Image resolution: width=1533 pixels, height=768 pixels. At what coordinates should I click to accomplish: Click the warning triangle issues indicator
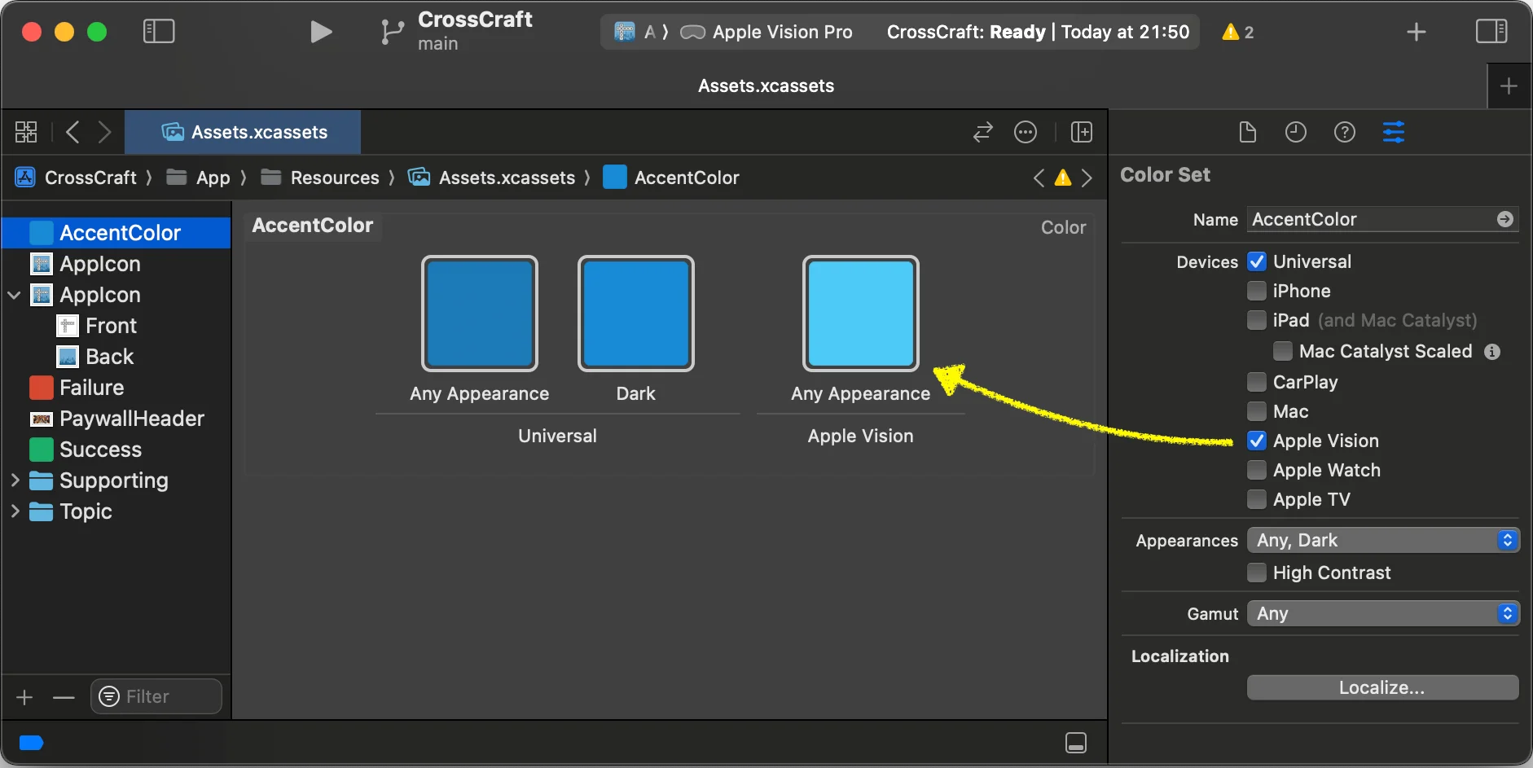[x=1237, y=33]
